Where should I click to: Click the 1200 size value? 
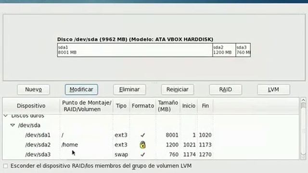[172, 145]
